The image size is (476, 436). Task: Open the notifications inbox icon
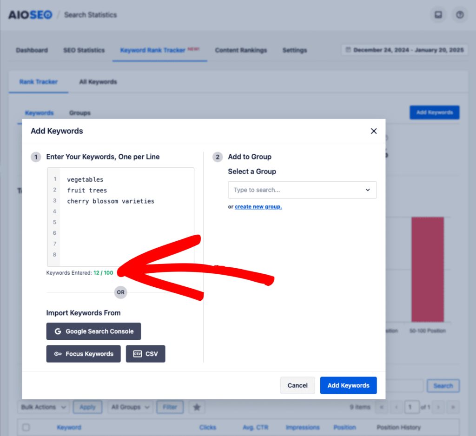(438, 15)
